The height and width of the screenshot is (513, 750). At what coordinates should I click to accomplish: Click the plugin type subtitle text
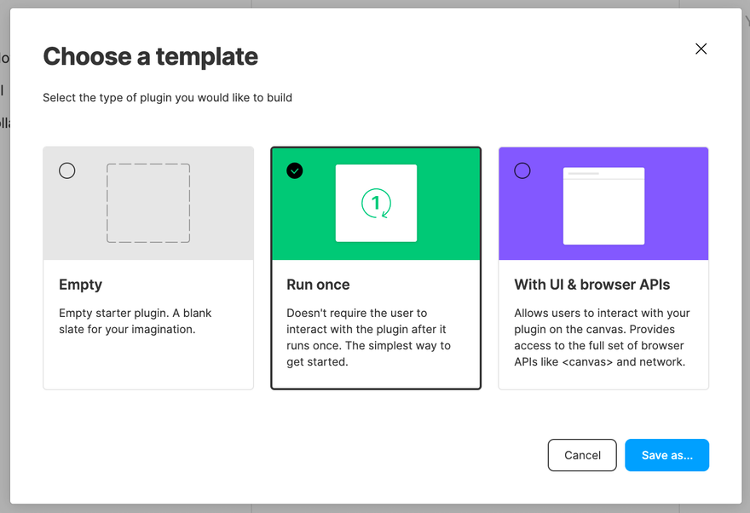(167, 97)
